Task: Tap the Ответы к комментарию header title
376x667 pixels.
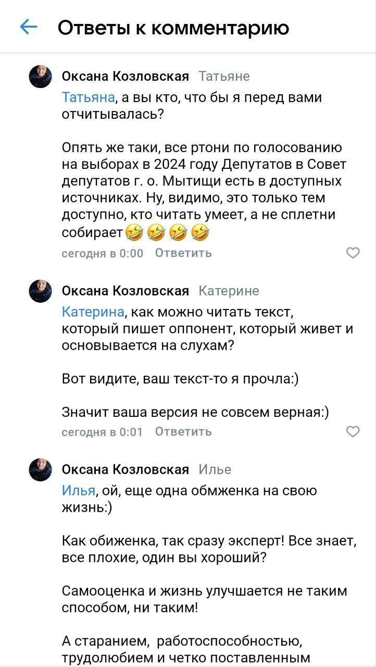Action: click(173, 28)
